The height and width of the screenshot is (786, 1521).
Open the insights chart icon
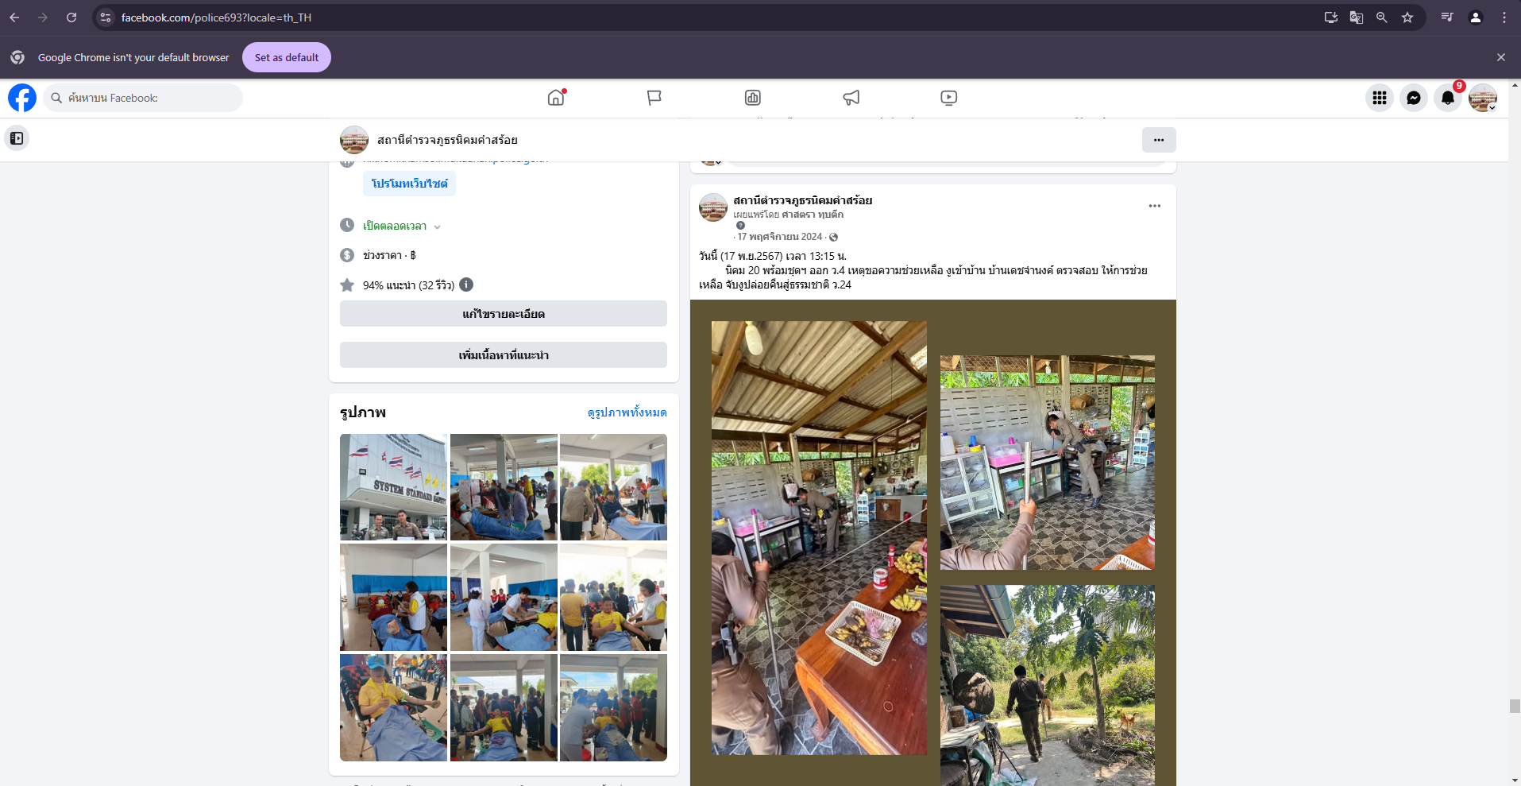click(752, 98)
